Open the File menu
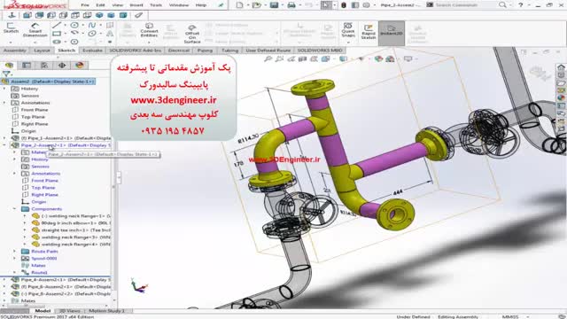Viewport: 567px width, 319px height. 85,5
